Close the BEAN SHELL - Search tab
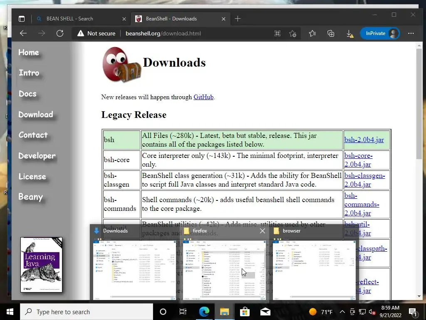This screenshot has height=320, width=426. coord(124,19)
